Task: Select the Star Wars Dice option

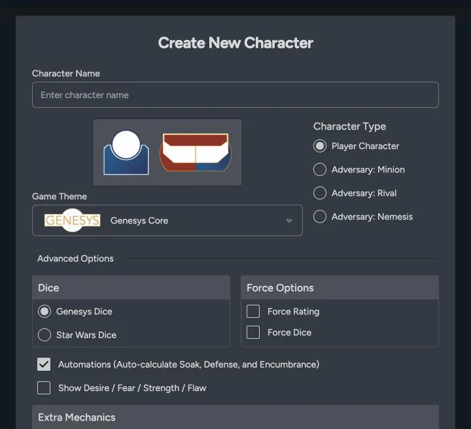Action: 44,335
